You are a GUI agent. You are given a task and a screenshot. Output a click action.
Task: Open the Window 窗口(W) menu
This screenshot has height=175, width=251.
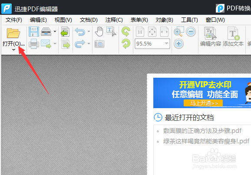(x=215, y=20)
